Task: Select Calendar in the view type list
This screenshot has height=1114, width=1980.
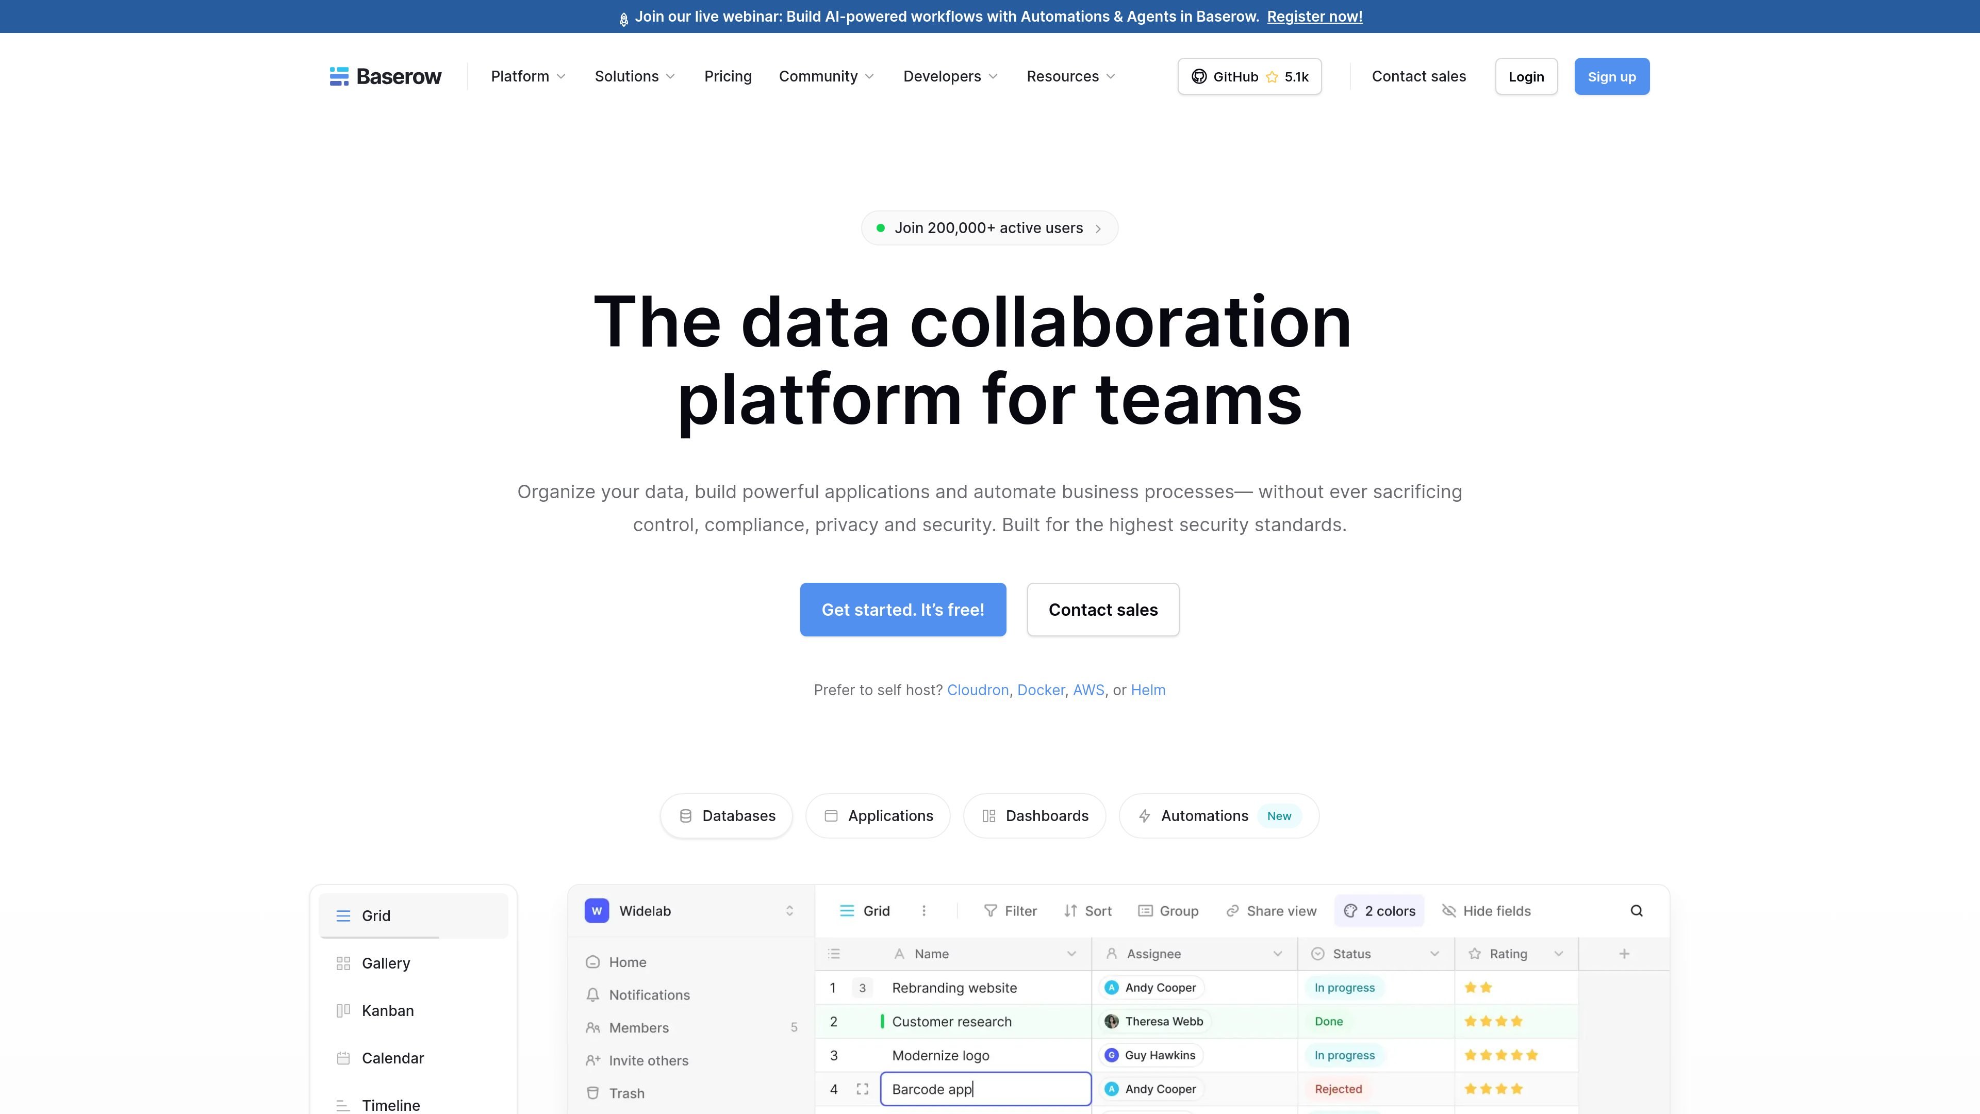Action: (414, 1058)
